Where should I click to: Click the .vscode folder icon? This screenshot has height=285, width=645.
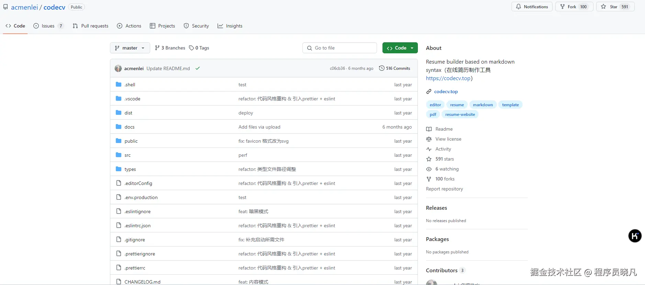[x=119, y=99]
